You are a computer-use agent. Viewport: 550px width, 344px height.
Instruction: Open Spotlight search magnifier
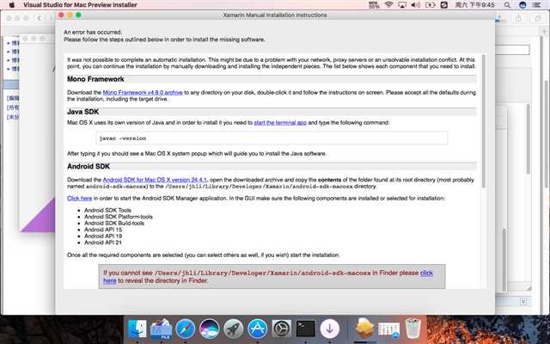tap(507, 5)
